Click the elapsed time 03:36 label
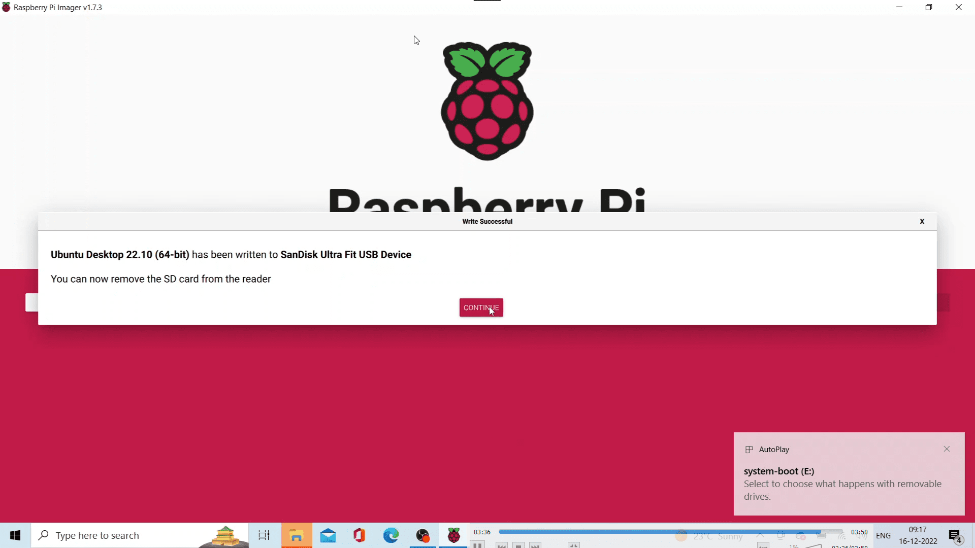 [x=482, y=532]
